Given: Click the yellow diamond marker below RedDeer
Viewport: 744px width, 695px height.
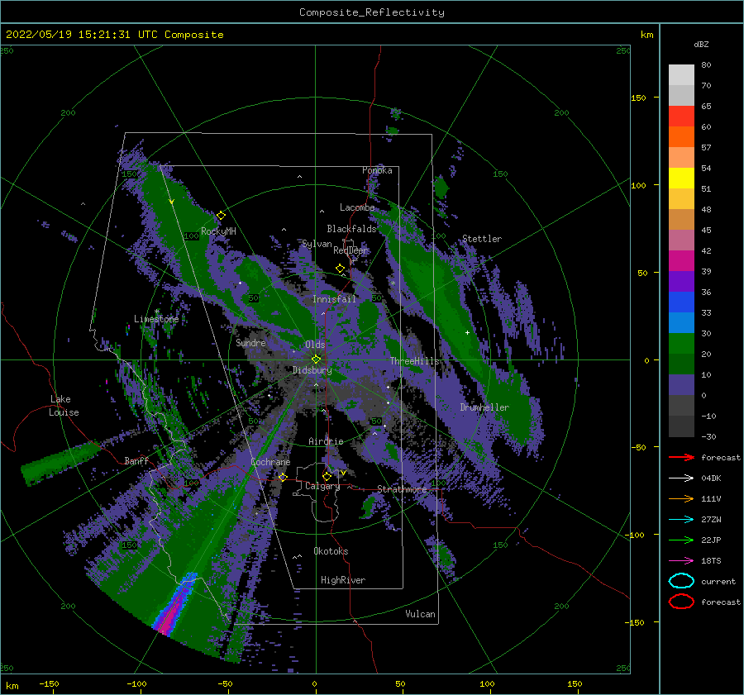Looking at the screenshot, I should tap(341, 269).
